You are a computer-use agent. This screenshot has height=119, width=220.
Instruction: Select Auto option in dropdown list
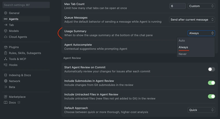(182, 41)
